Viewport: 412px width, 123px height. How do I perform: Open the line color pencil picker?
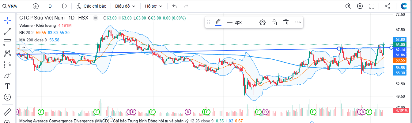click(218, 22)
